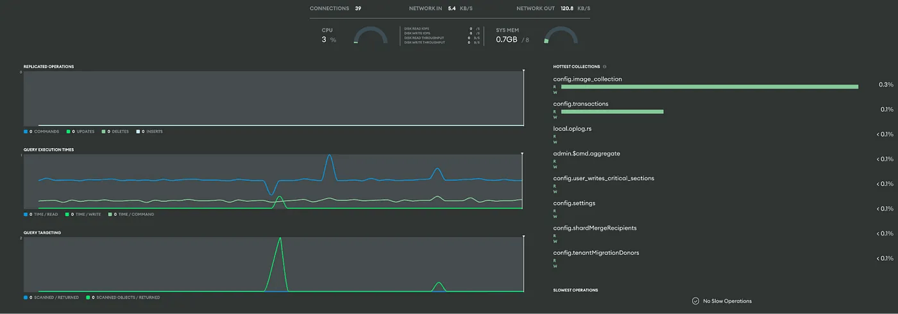Click the blue Commands legend square

[26, 131]
